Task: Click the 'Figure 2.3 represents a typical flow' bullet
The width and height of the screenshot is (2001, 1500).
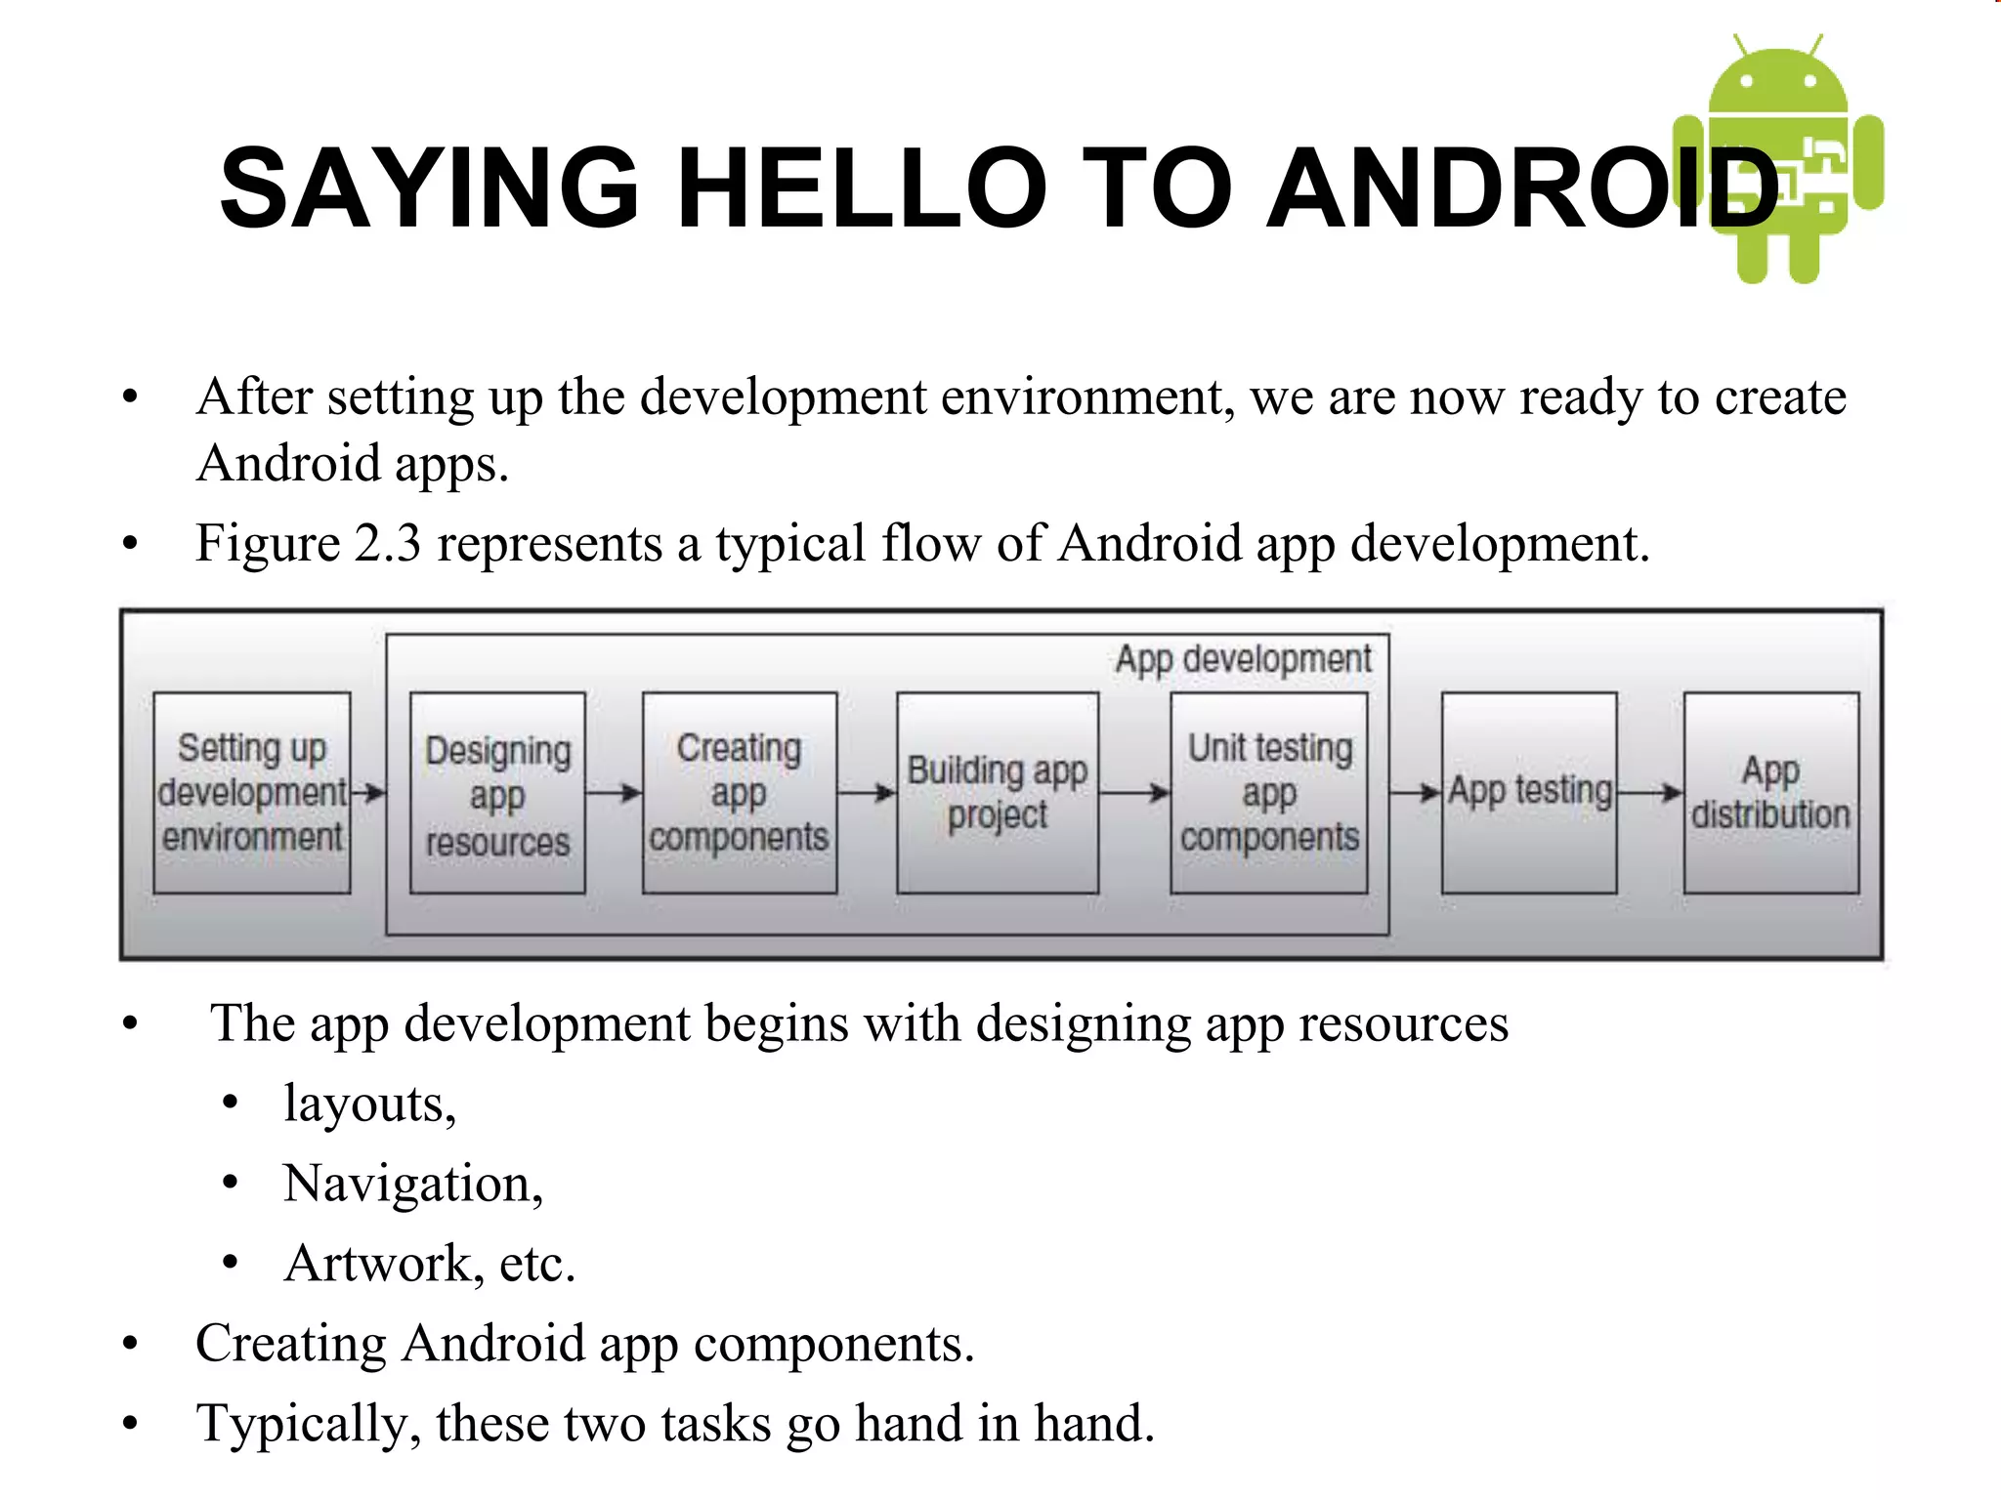Action: tap(922, 544)
